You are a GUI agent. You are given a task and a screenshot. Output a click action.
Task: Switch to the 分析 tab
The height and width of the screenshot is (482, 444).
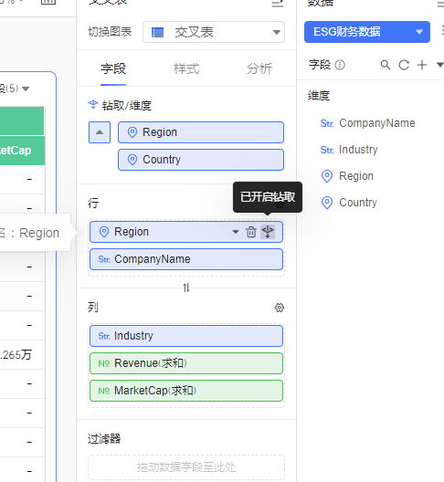[259, 68]
